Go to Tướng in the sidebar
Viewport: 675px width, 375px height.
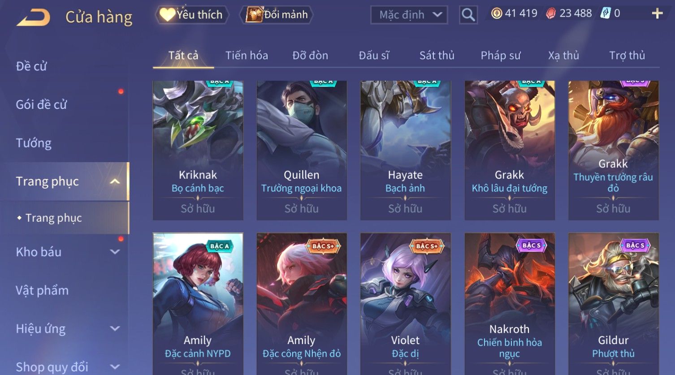pyautogui.click(x=34, y=143)
